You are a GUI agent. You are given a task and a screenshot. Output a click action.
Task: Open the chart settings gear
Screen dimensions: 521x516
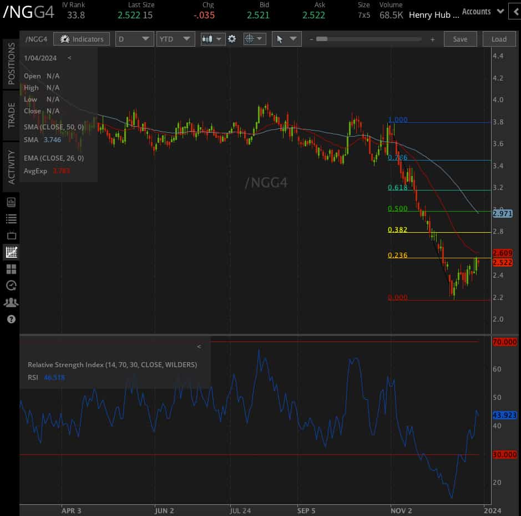232,39
